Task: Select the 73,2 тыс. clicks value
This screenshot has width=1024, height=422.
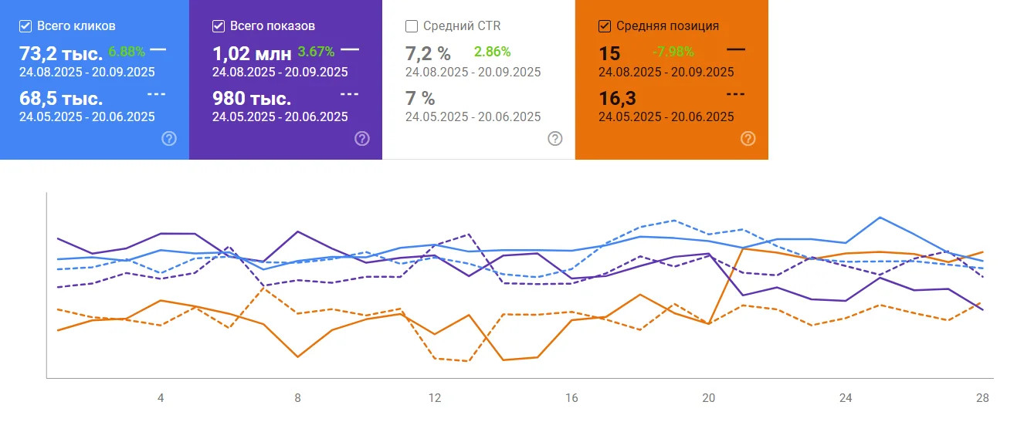Action: click(61, 53)
